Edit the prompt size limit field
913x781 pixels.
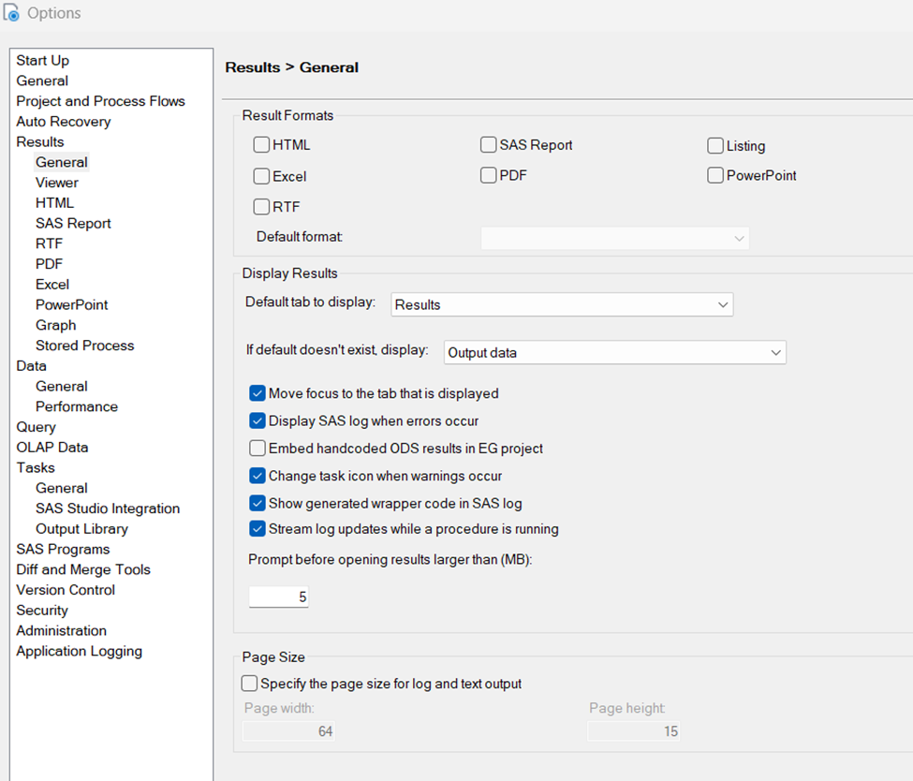pyautogui.click(x=278, y=597)
